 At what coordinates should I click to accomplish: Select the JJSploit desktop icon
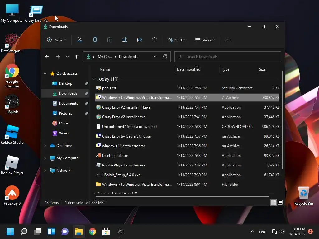tap(12, 104)
